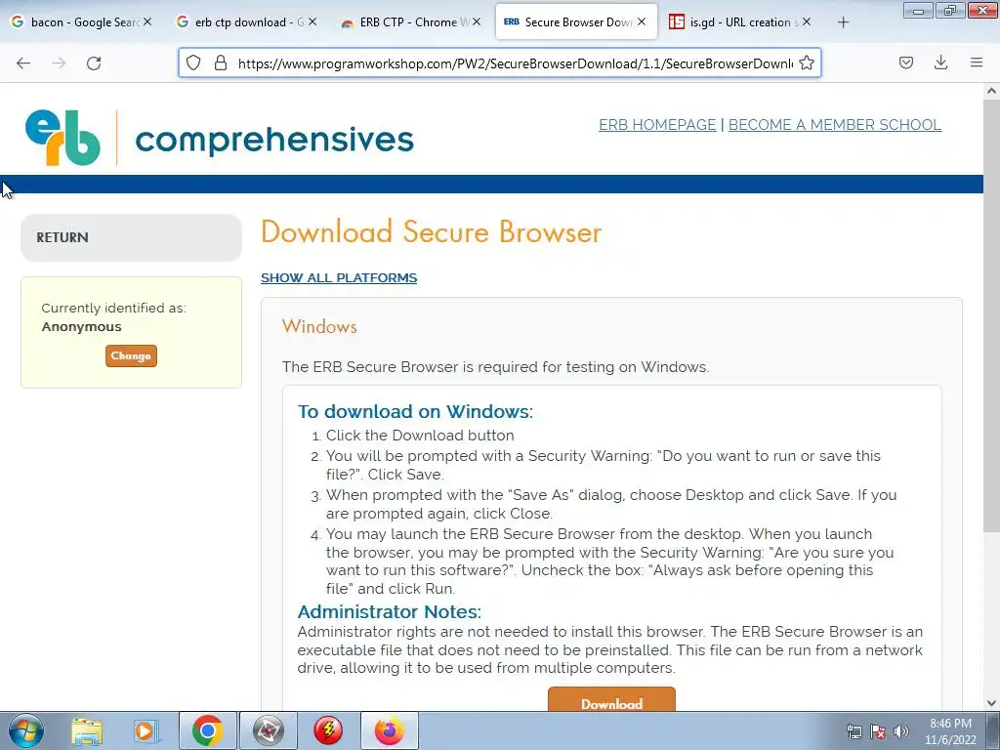
Task: Click the vertical scrollbar thumb
Action: [x=991, y=315]
